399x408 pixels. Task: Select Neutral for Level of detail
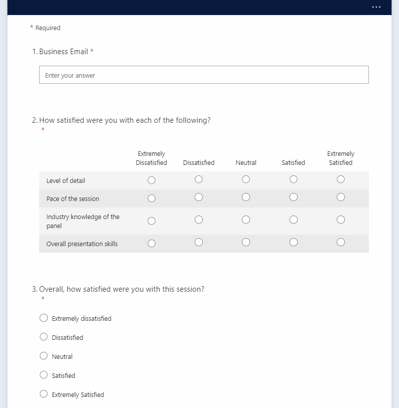click(x=245, y=179)
